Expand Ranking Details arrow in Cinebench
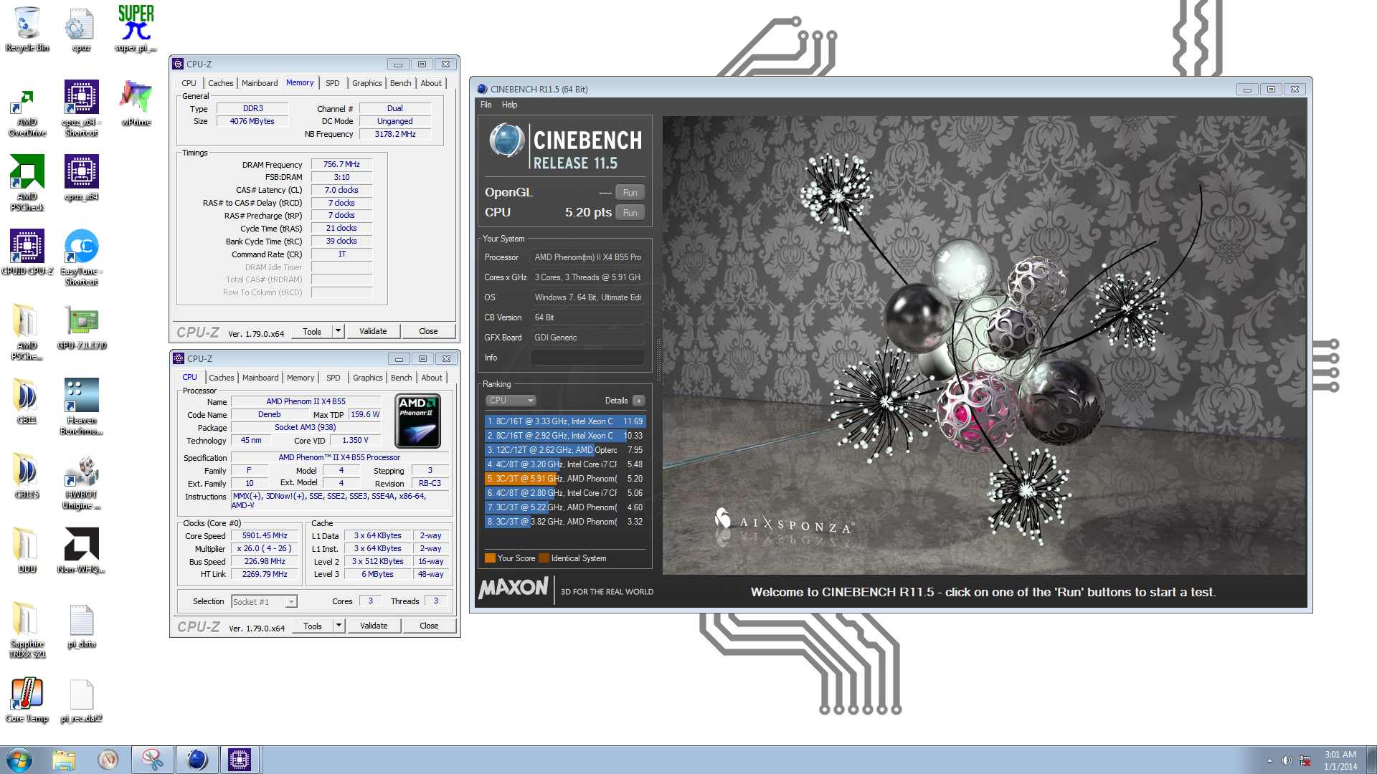Viewport: 1377px width, 774px height. pos(638,401)
